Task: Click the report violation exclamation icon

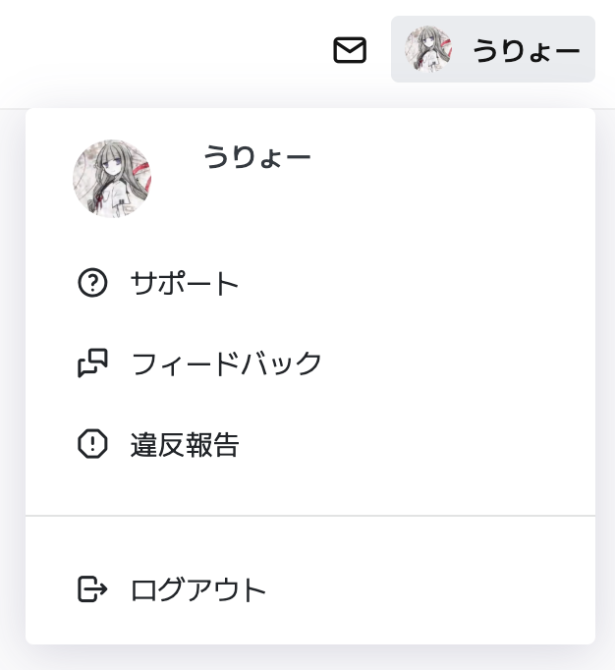Action: pyautogui.click(x=91, y=444)
